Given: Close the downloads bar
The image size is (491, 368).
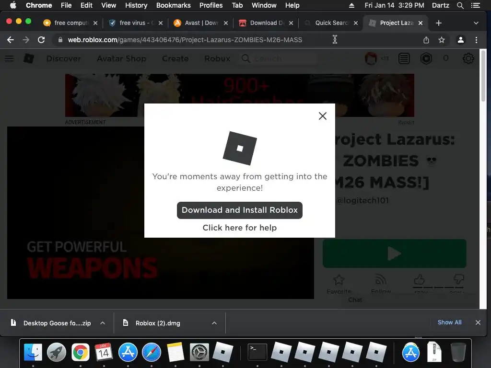Looking at the screenshot, I should coord(478,322).
